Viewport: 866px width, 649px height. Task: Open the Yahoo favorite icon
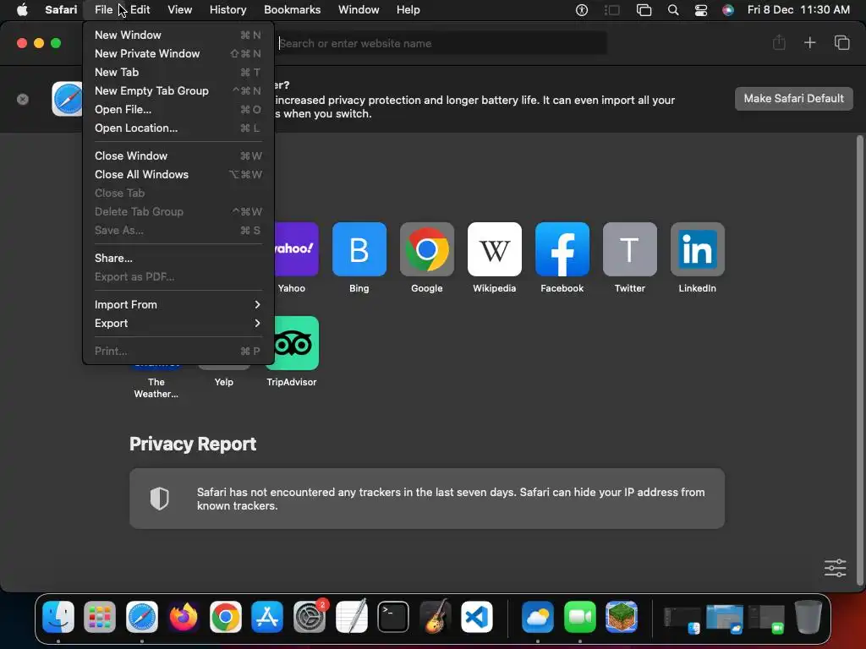(x=297, y=249)
